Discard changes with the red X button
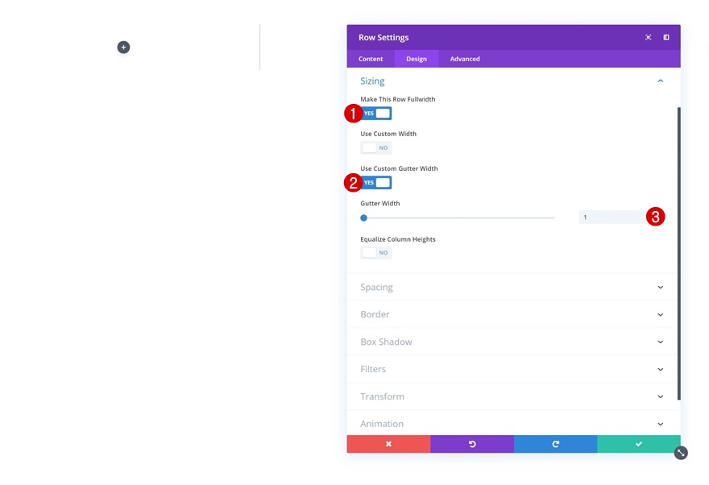The width and height of the screenshot is (709, 485). [x=388, y=444]
